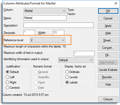Click the Convert... button
This screenshot has height=105, width=120.
108,48
